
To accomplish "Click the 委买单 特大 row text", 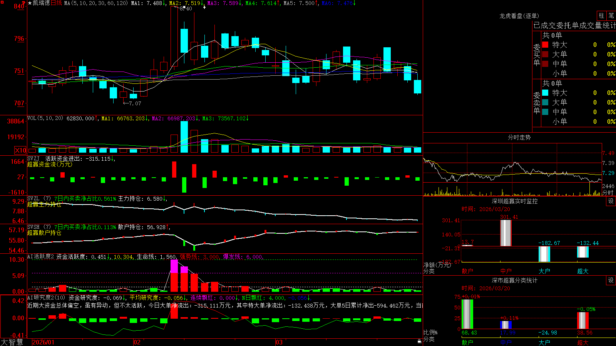I will click(x=559, y=45).
